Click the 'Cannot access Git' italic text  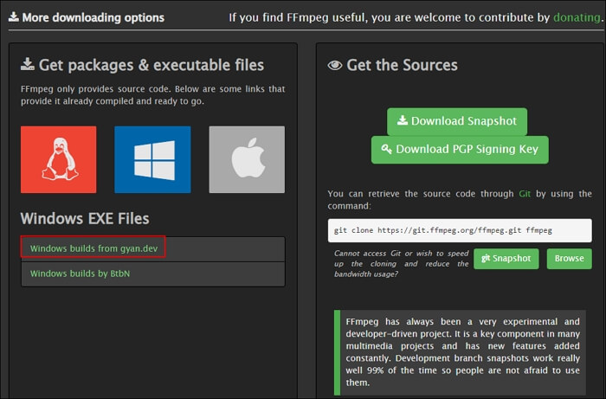coord(401,264)
